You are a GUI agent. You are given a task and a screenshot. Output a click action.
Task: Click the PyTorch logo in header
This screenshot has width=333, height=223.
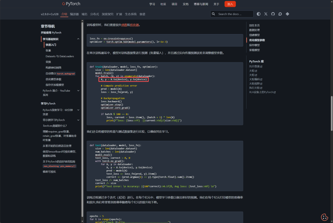(x=71, y=4)
